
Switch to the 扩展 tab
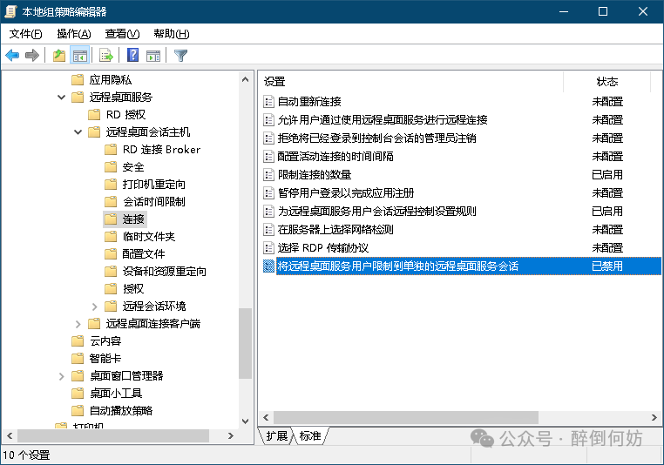tap(277, 435)
